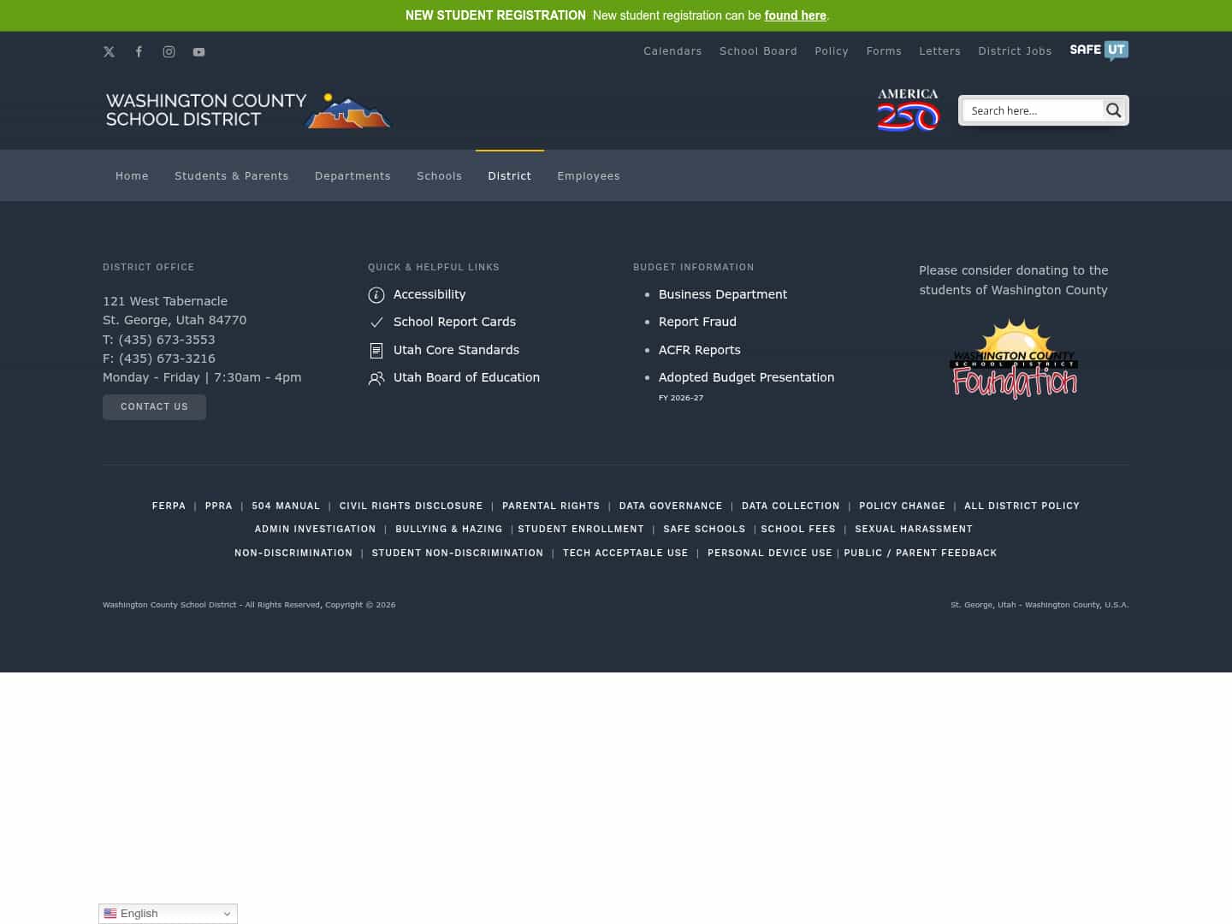This screenshot has height=924, width=1232.
Task: Open CIVIL RIGHTS DISCLOSURE link
Action: 411,506
